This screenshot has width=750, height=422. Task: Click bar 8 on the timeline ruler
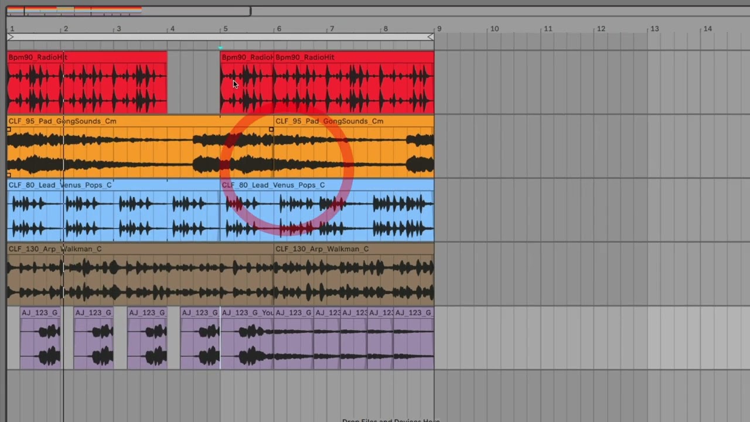pyautogui.click(x=386, y=29)
